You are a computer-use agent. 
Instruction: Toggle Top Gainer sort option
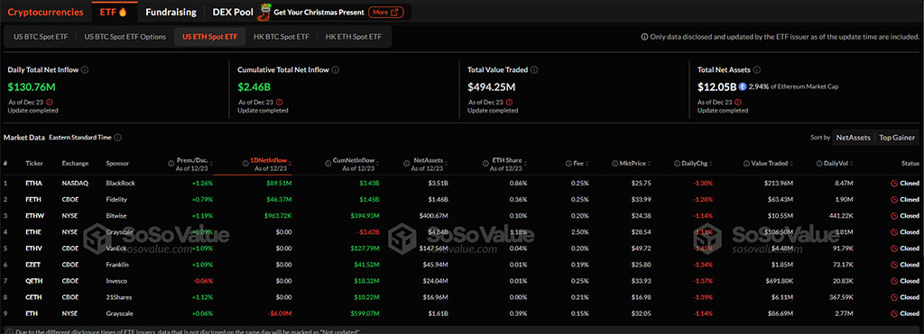tap(897, 138)
